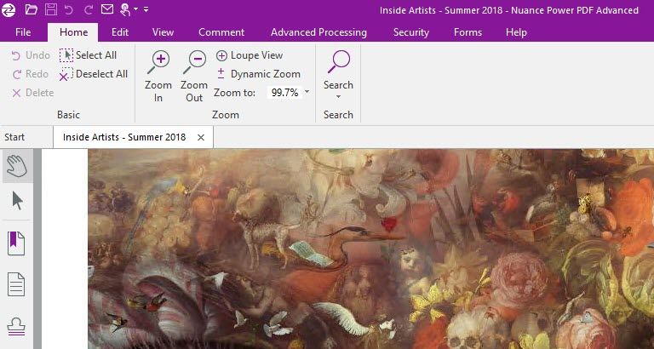Expand the Zoom to percentage dropdown arrow

[x=307, y=92]
